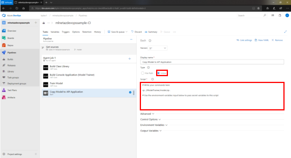Switch to the Variables tab
This screenshot has height=158, width=291.
click(x=55, y=32)
